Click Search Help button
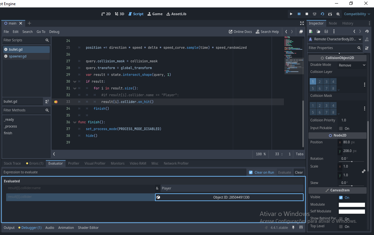The width and height of the screenshot is (374, 235). (267, 32)
